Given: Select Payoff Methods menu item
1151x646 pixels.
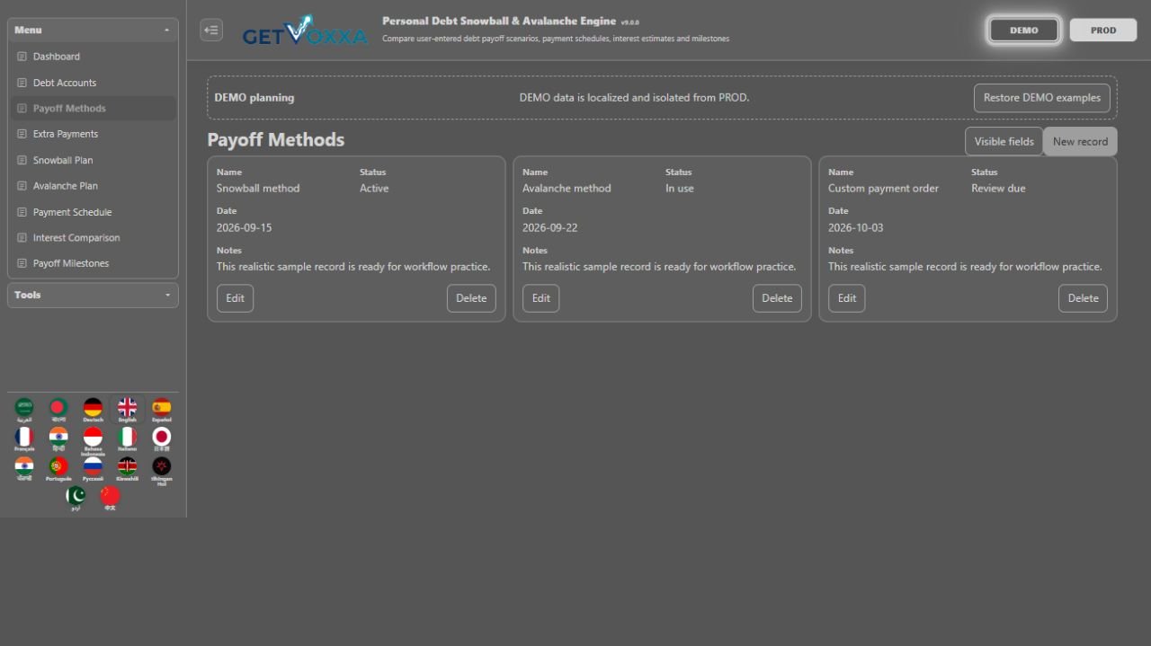Looking at the screenshot, I should coord(93,109).
